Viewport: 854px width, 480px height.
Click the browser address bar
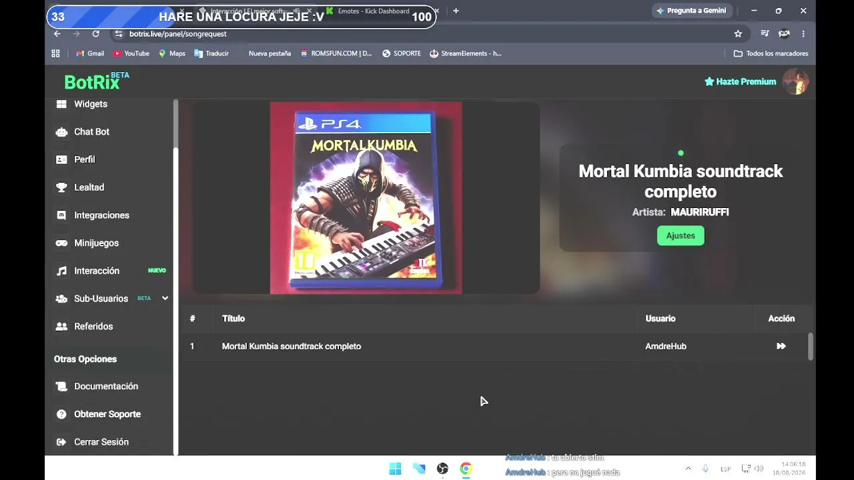pyautogui.click(x=427, y=34)
